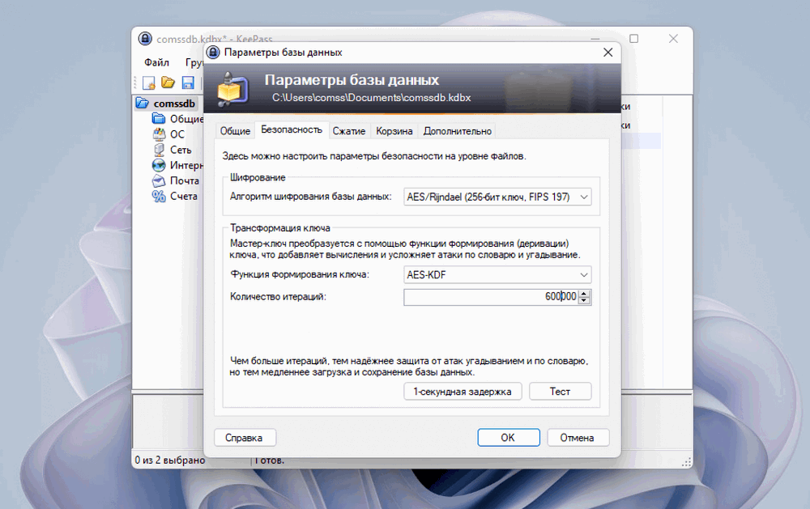
Task: Select the Почта tree item label
Action: point(185,180)
